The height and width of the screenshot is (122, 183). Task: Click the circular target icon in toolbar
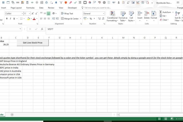coord(104,2)
